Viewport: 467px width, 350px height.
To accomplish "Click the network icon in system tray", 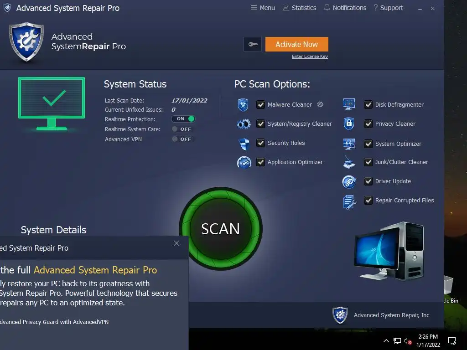I will tap(397, 341).
